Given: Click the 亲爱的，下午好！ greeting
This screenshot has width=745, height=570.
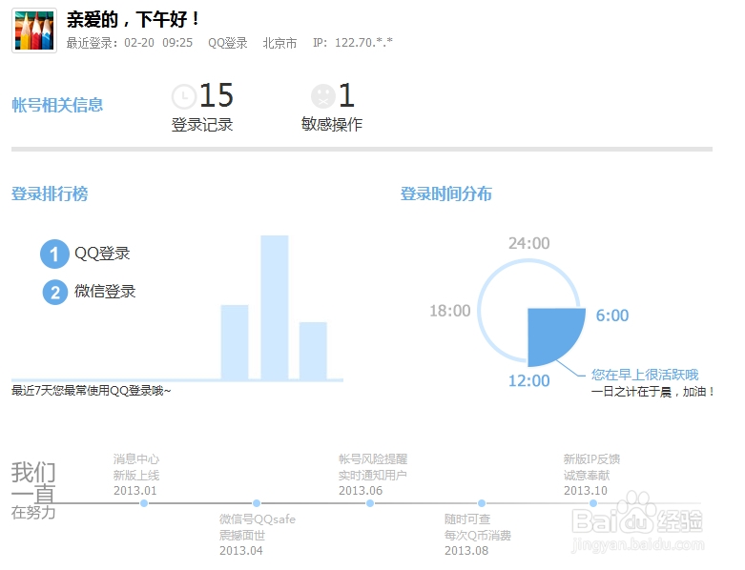Looking at the screenshot, I should coord(133,19).
